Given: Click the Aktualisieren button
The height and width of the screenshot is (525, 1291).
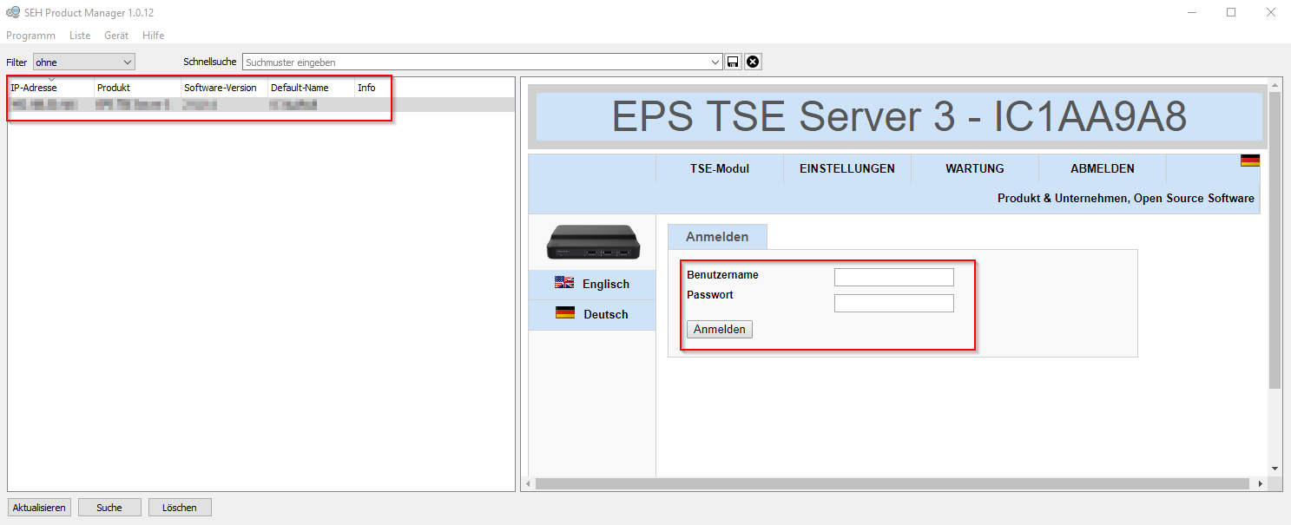Looking at the screenshot, I should (x=39, y=508).
